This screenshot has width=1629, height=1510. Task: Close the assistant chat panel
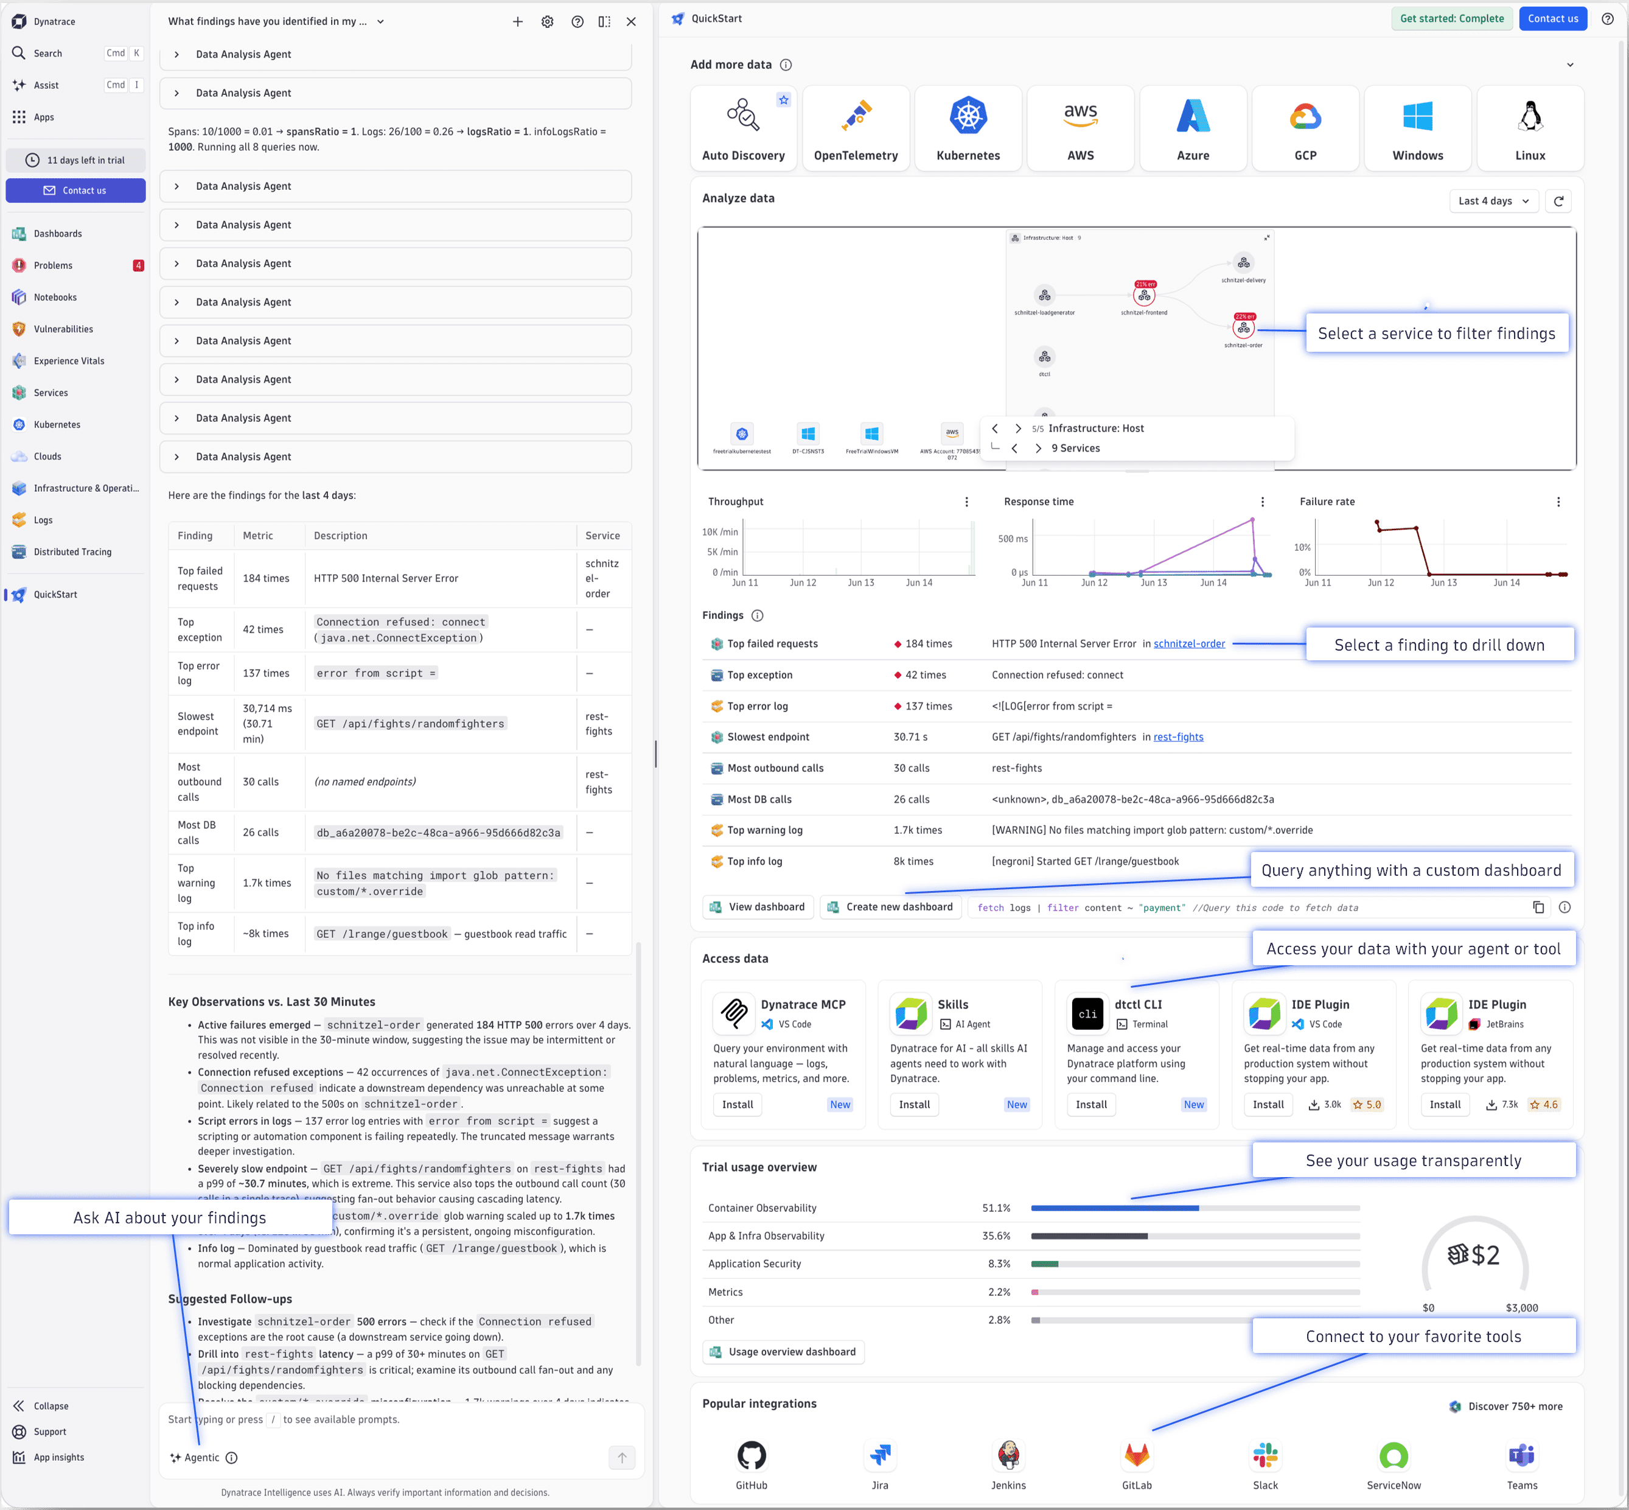point(632,22)
